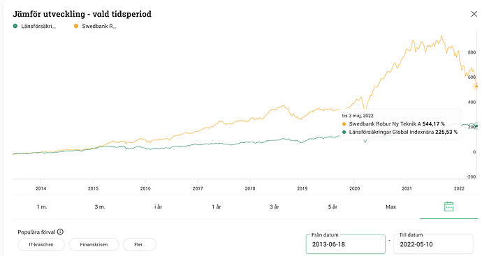Close the comparison dialog with the X
This screenshot has height=256, width=482.
(x=474, y=14)
